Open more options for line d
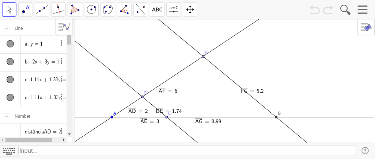The width and height of the screenshot is (375, 159). coord(61,97)
